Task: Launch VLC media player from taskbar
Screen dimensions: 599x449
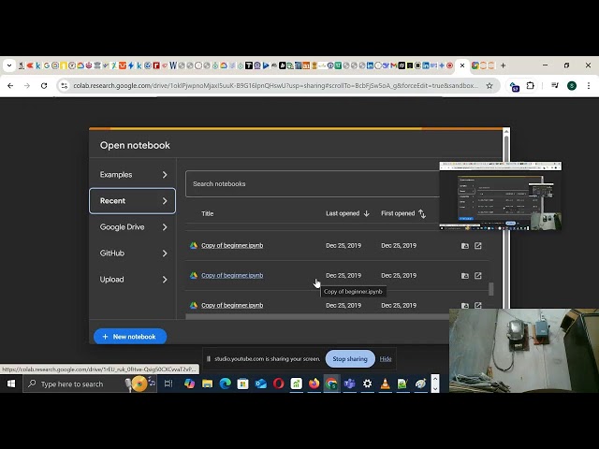Action: click(385, 384)
